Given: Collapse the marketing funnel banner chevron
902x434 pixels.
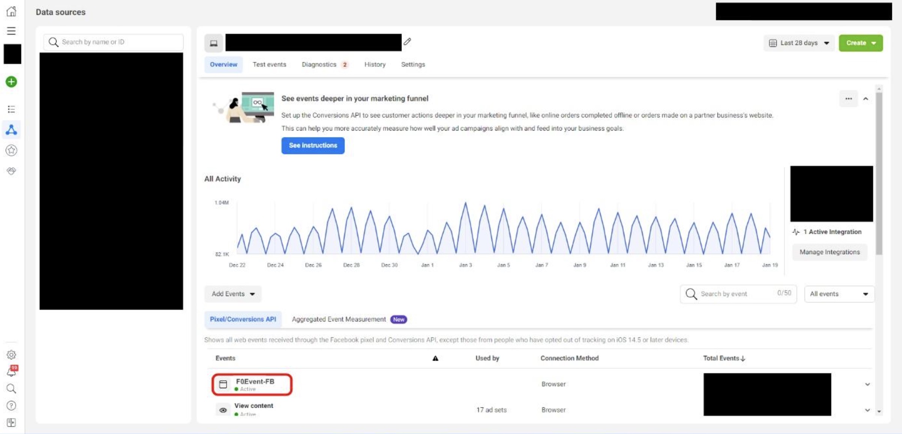Looking at the screenshot, I should (x=866, y=99).
